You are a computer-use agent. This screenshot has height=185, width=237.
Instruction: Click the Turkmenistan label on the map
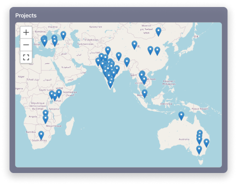[x=85, y=44]
